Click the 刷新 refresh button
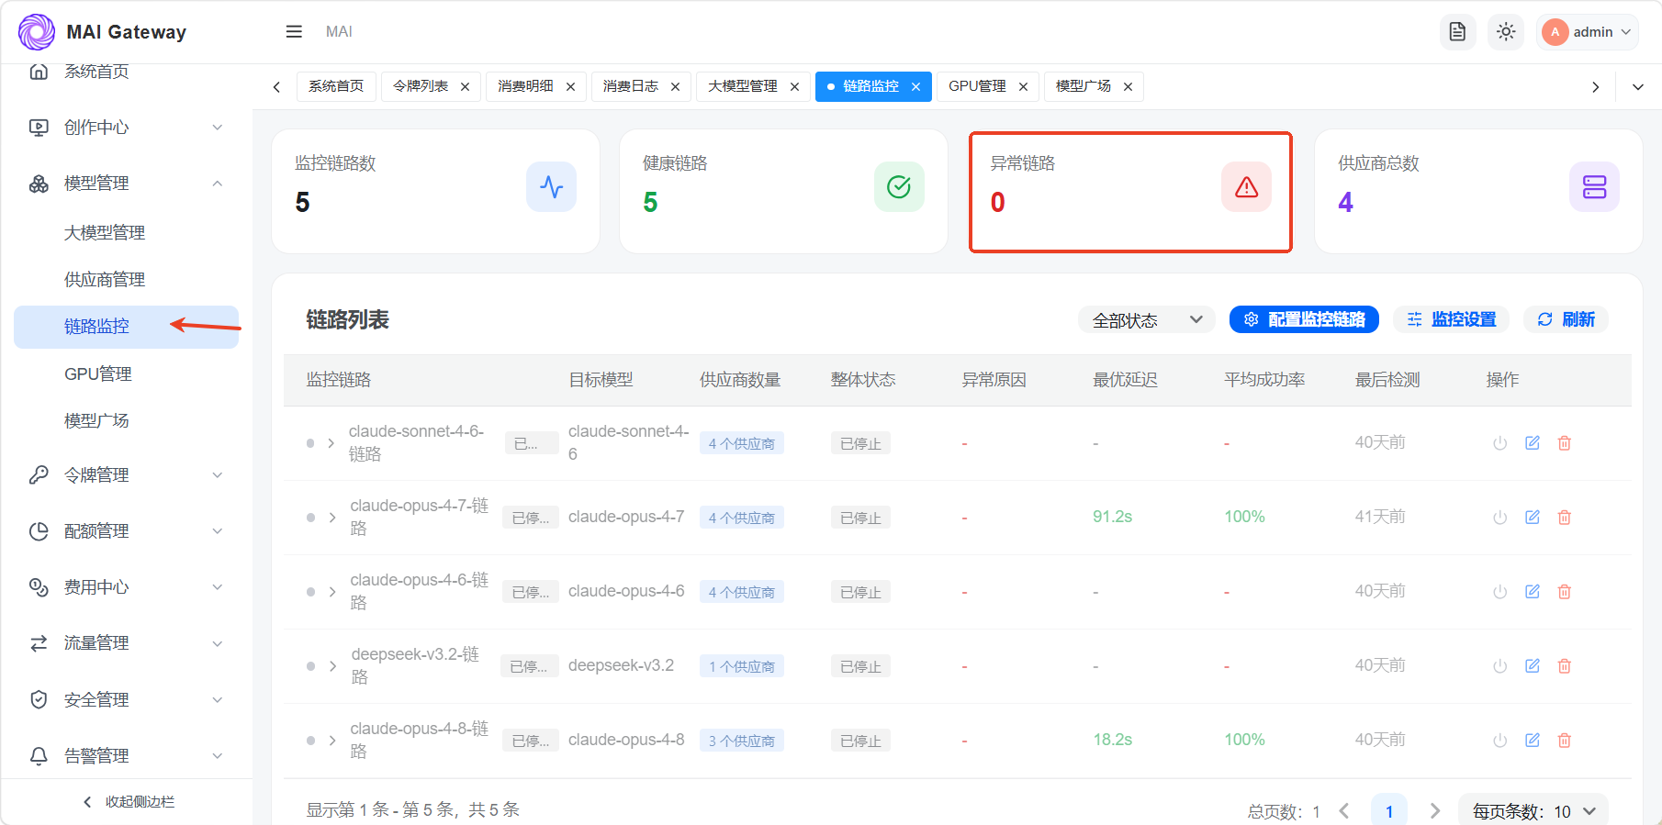 click(x=1566, y=319)
